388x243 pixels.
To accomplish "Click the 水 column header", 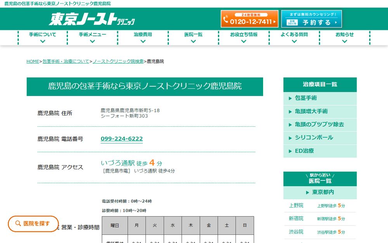I will tap(173, 226).
